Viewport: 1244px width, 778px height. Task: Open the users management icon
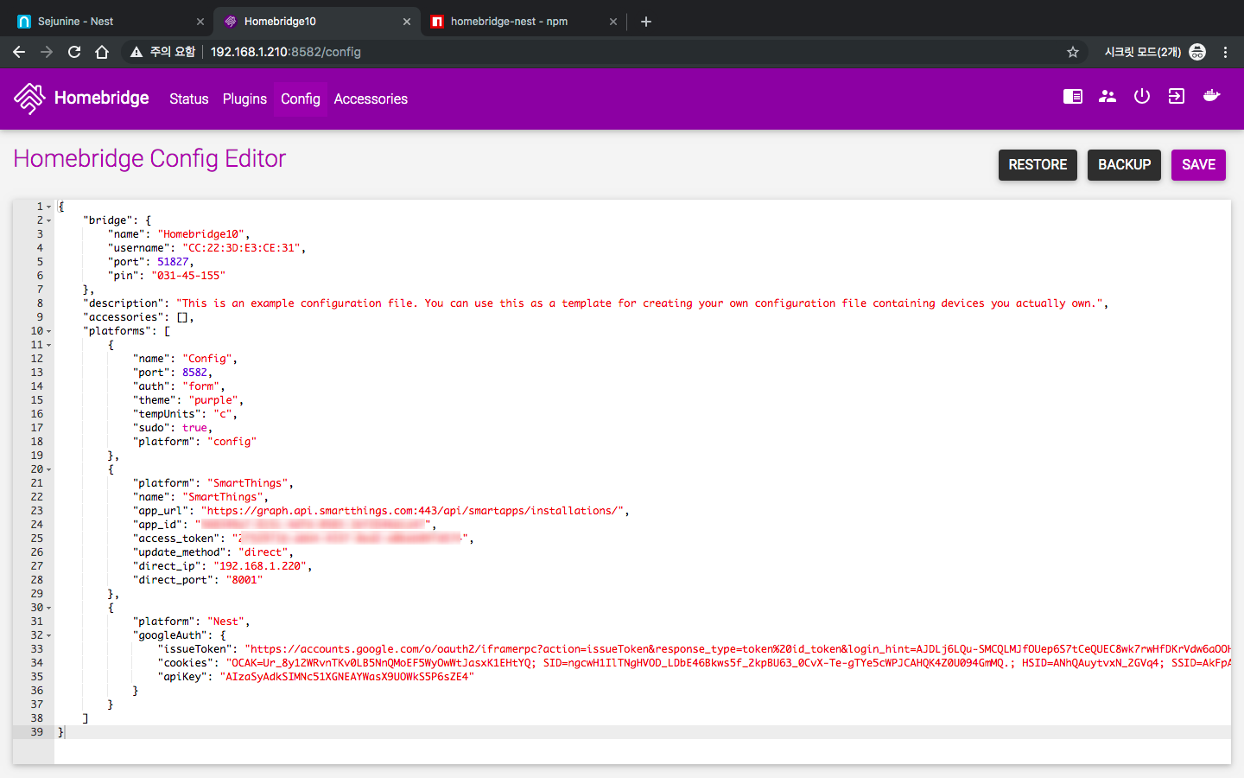coord(1108,97)
